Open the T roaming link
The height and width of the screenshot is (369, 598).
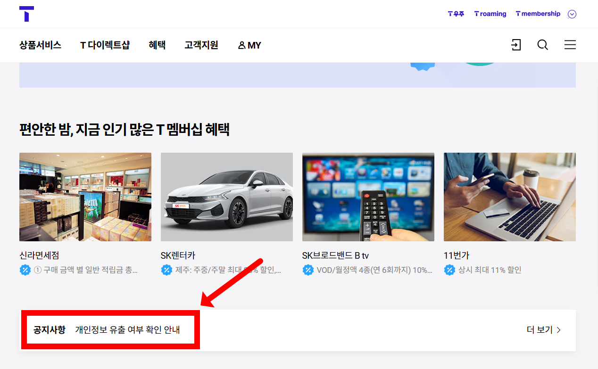point(490,14)
